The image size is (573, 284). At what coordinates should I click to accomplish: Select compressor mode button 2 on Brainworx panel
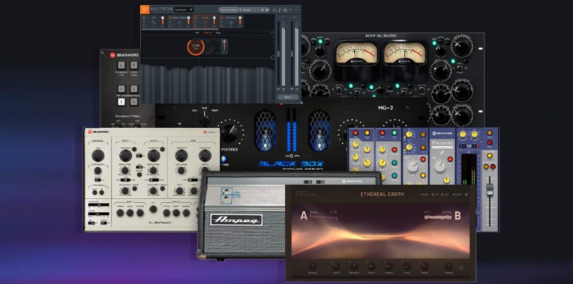point(134,89)
